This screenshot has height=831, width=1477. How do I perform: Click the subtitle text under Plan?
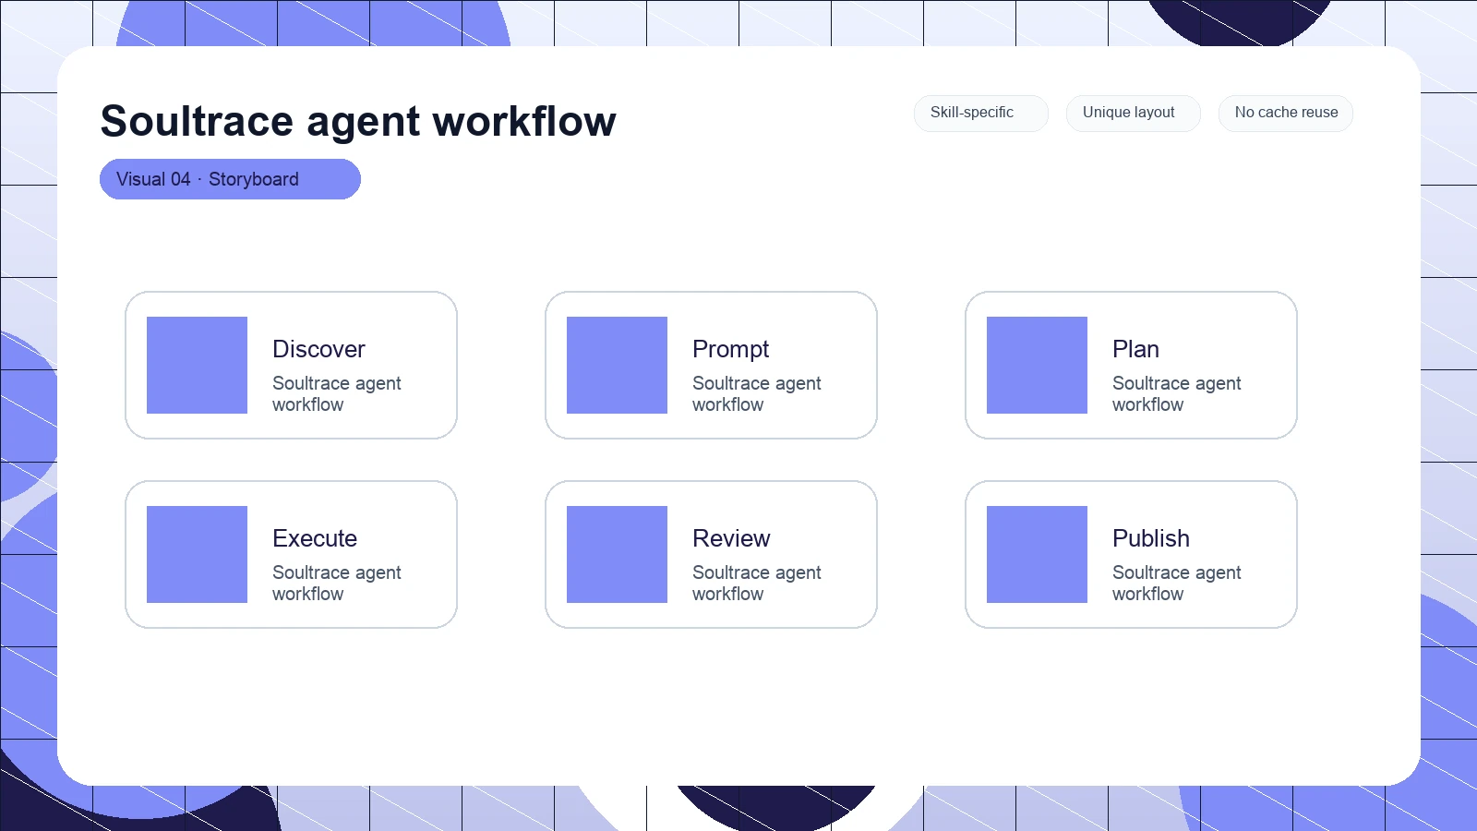pos(1177,393)
